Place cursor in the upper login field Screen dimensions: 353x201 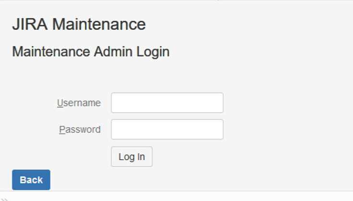167,103
